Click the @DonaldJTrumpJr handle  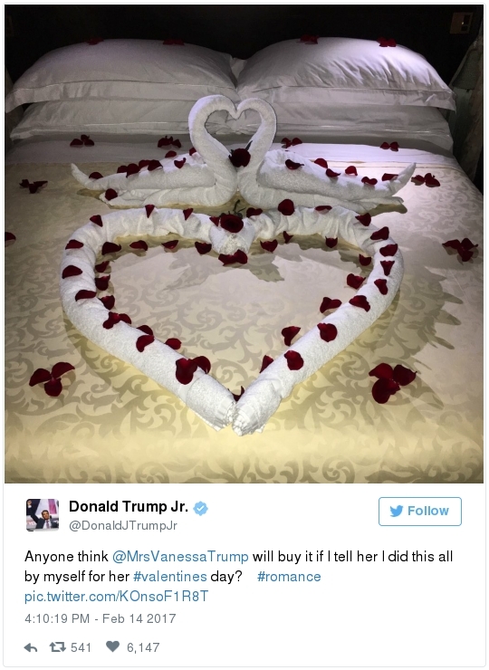(x=123, y=525)
